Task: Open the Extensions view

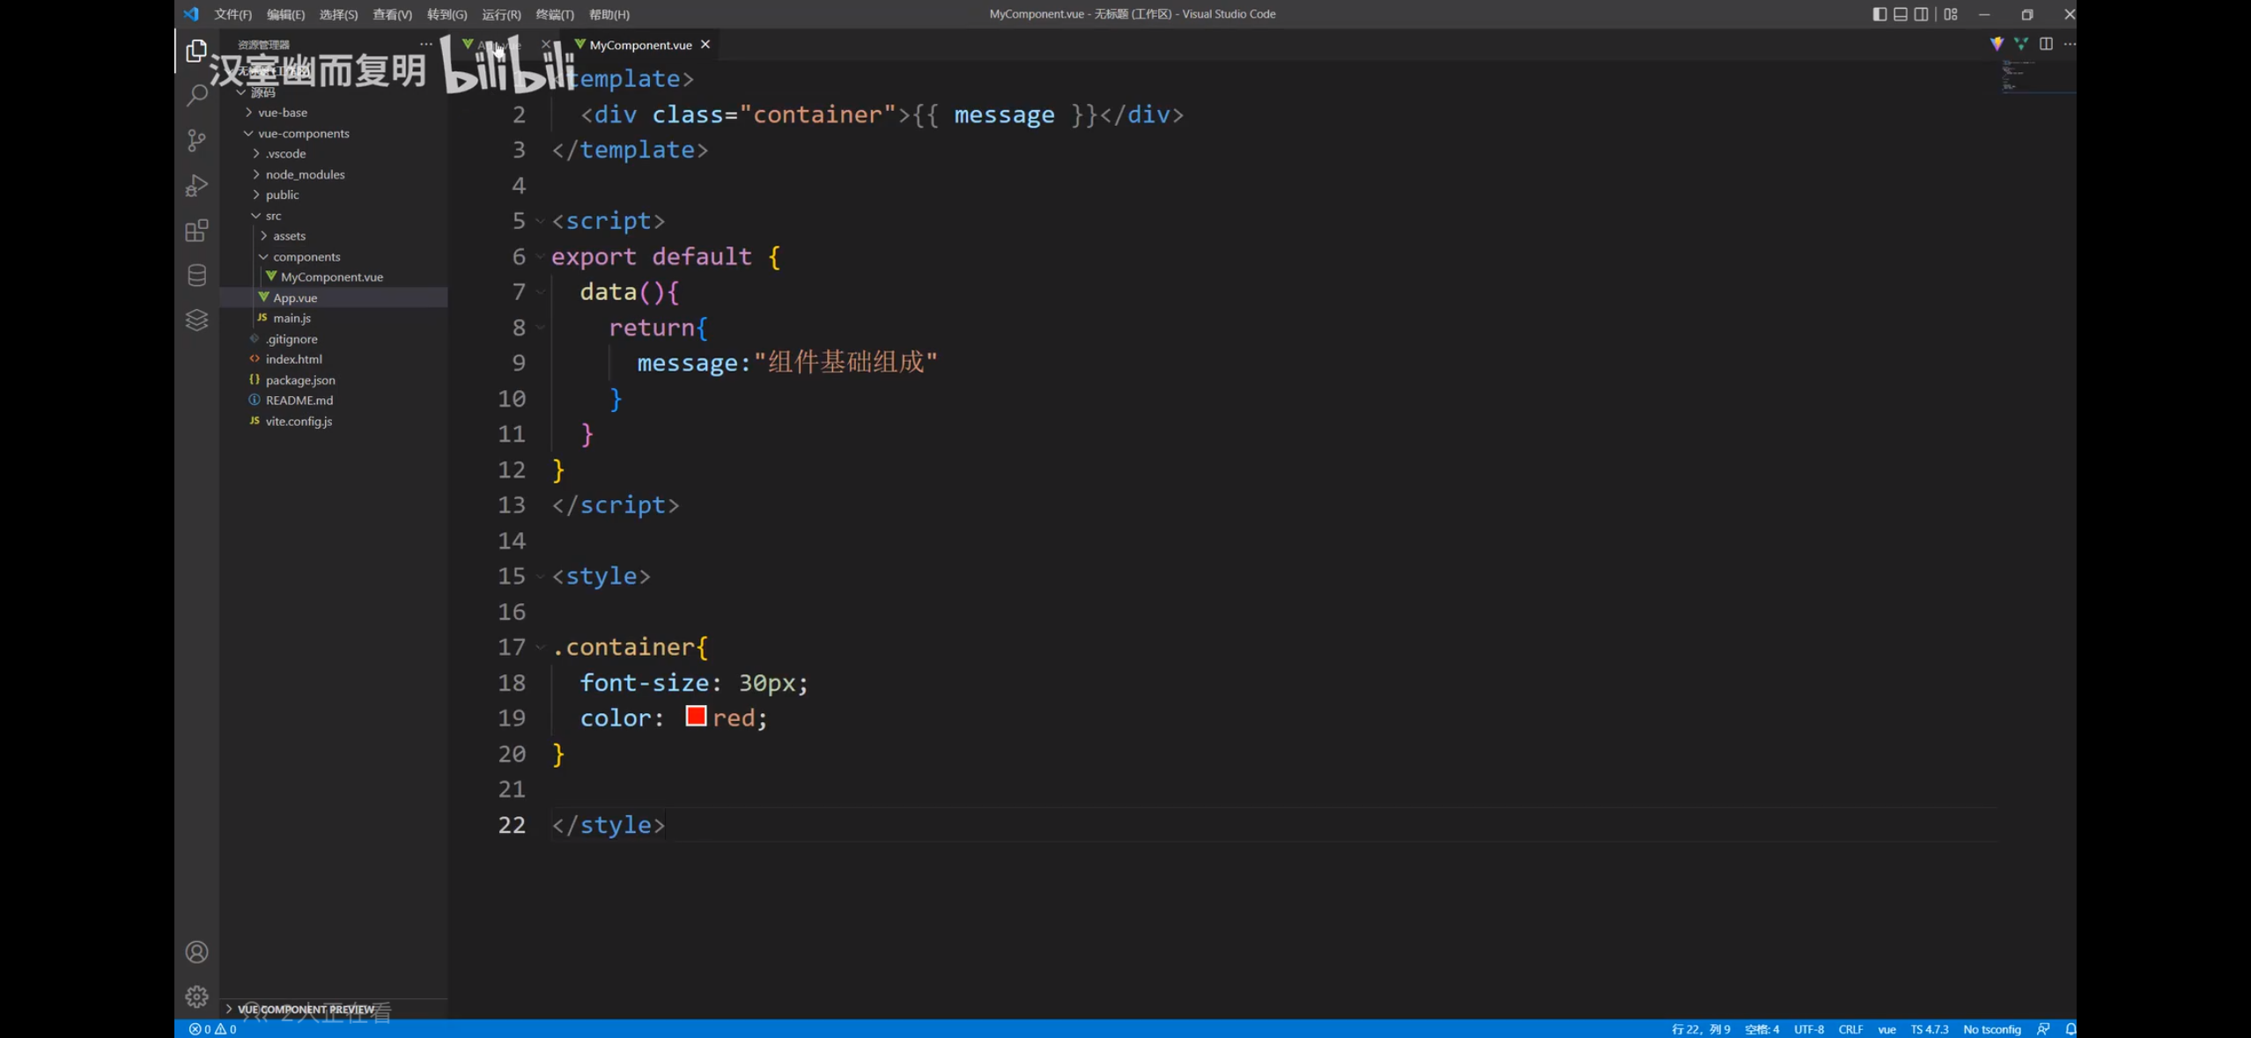Action: coord(196,231)
